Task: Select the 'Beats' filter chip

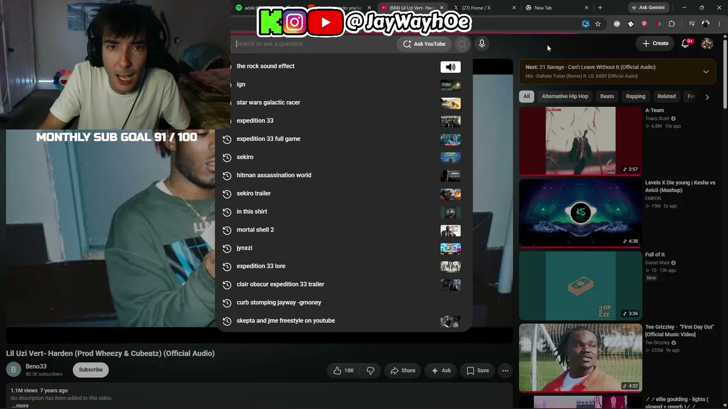Action: pyautogui.click(x=607, y=97)
